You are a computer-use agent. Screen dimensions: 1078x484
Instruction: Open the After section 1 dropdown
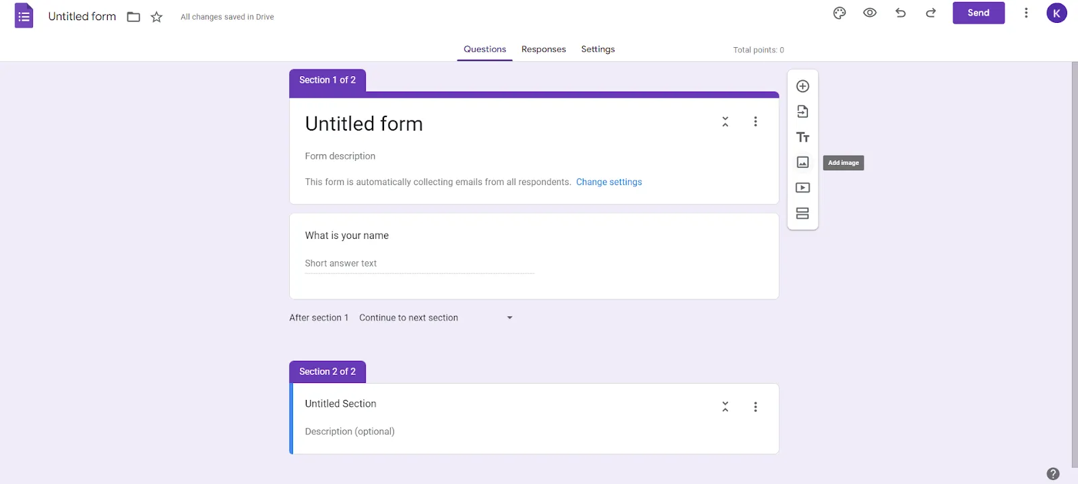coord(436,318)
